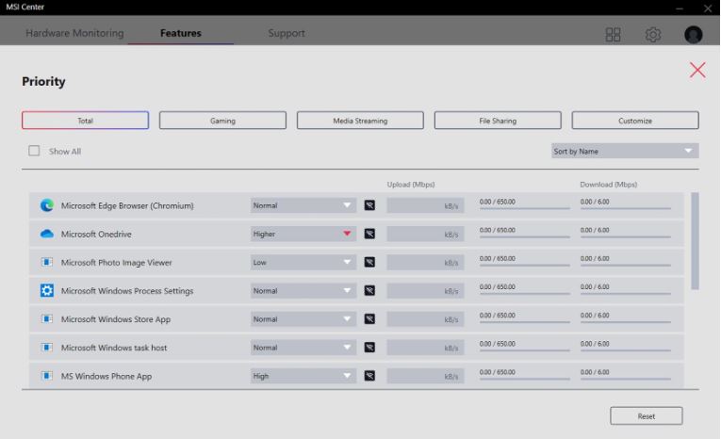Select the Gaming priority mode button
721x439 pixels.
(x=222, y=121)
